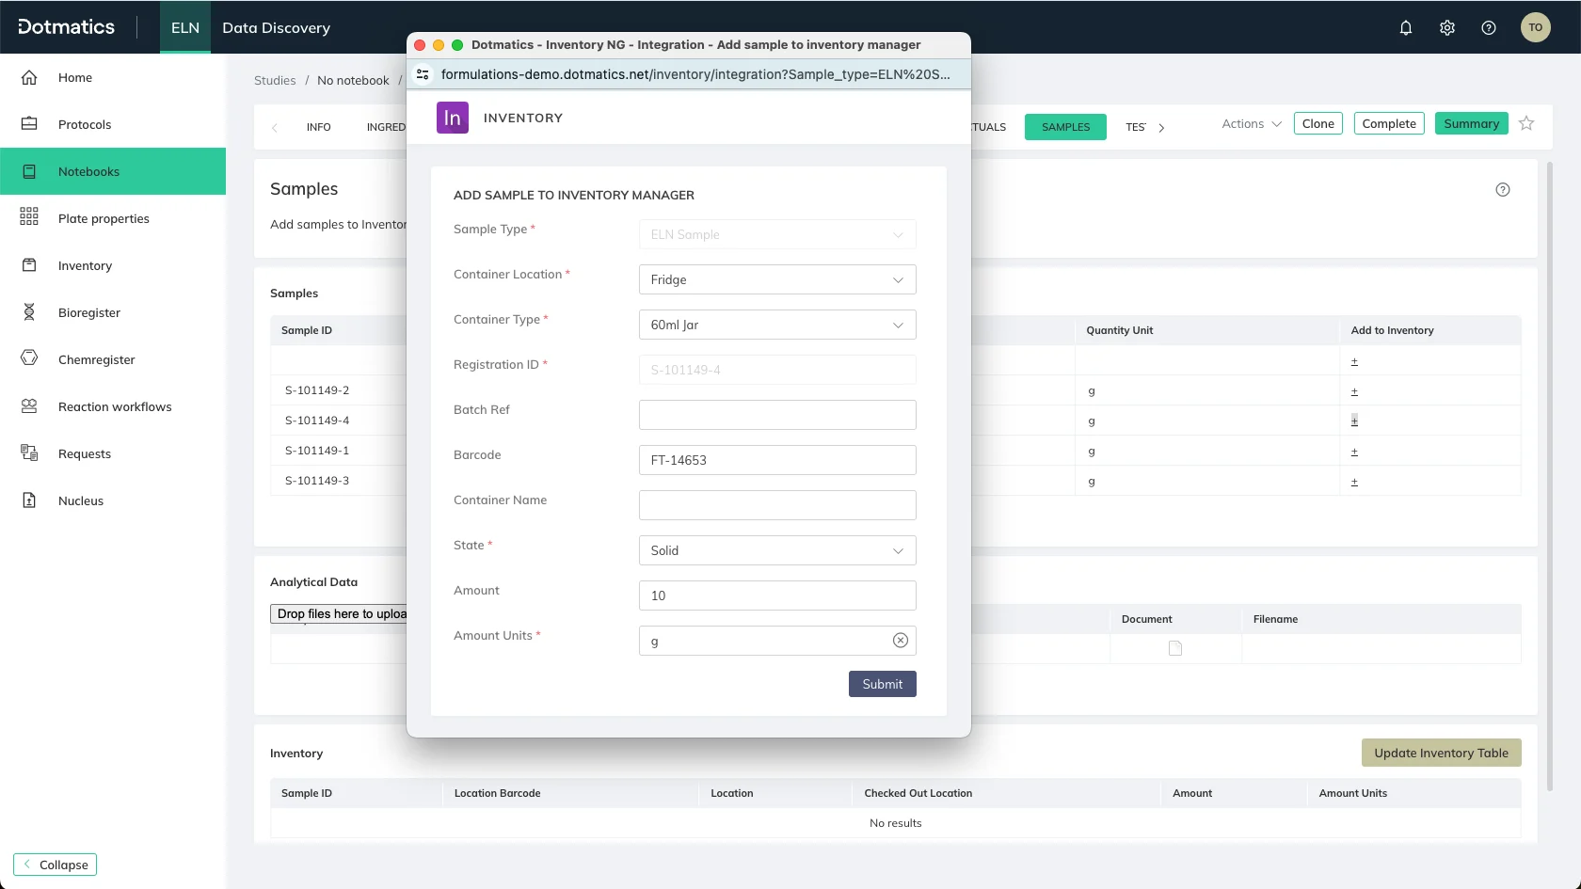The width and height of the screenshot is (1581, 889).
Task: Open the Container Location dropdown
Action: pos(777,279)
